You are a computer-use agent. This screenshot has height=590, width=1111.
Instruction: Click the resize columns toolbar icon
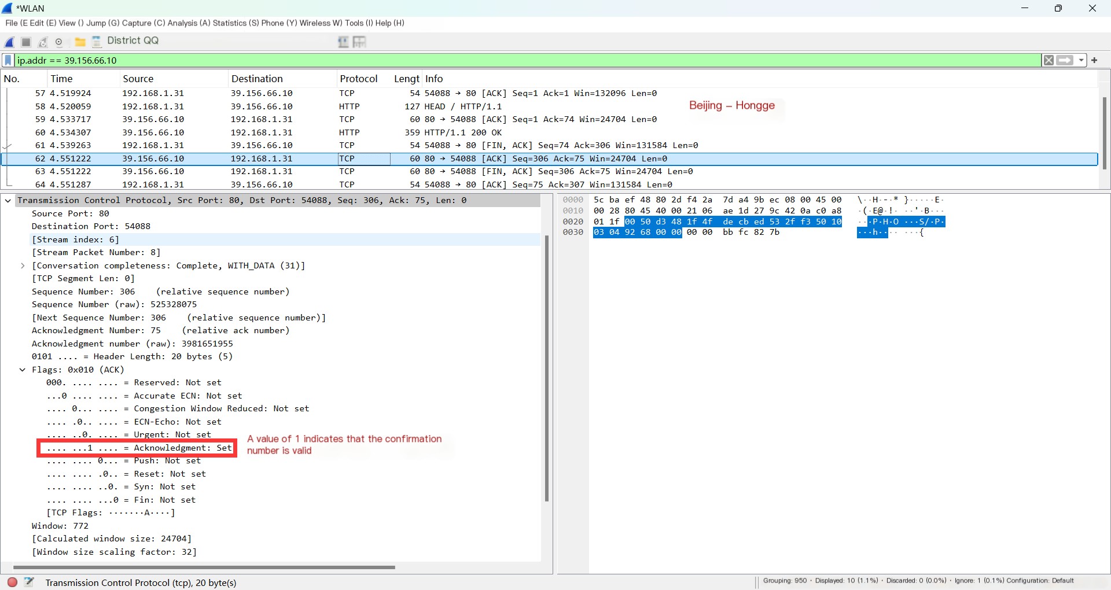point(359,42)
